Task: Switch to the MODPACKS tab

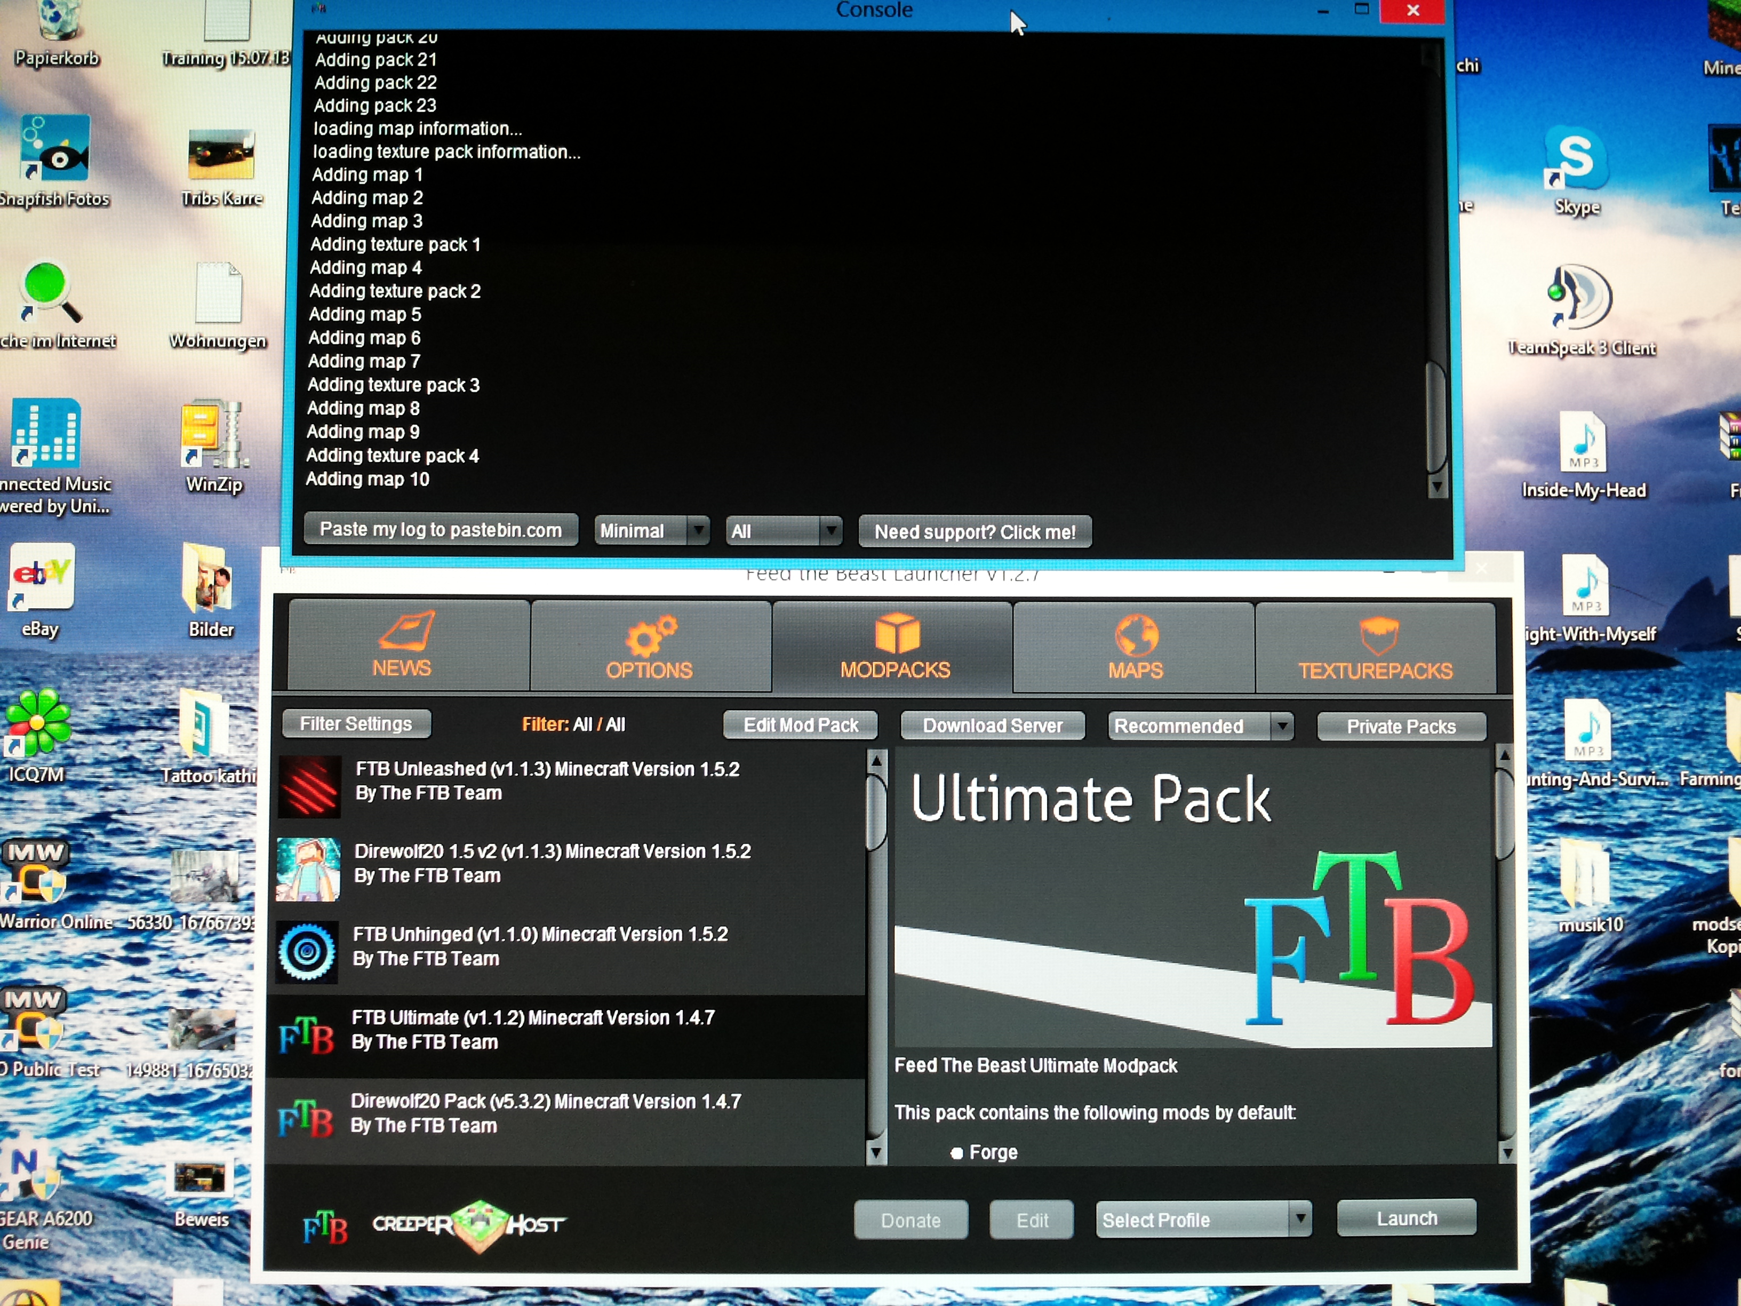Action: tap(893, 647)
